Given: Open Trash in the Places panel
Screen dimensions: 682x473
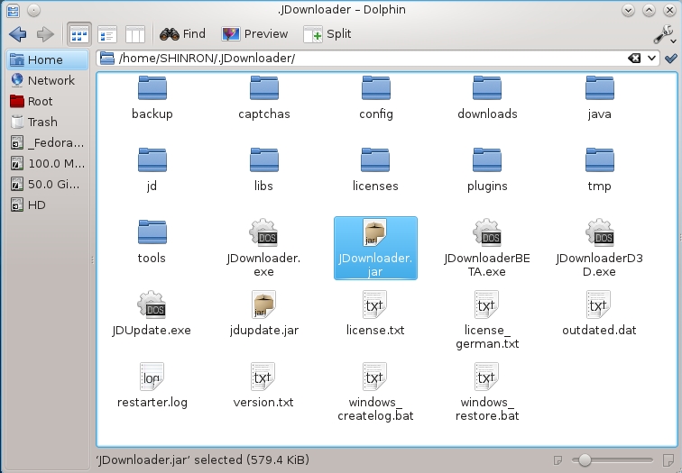Looking at the screenshot, I should click(48, 122).
